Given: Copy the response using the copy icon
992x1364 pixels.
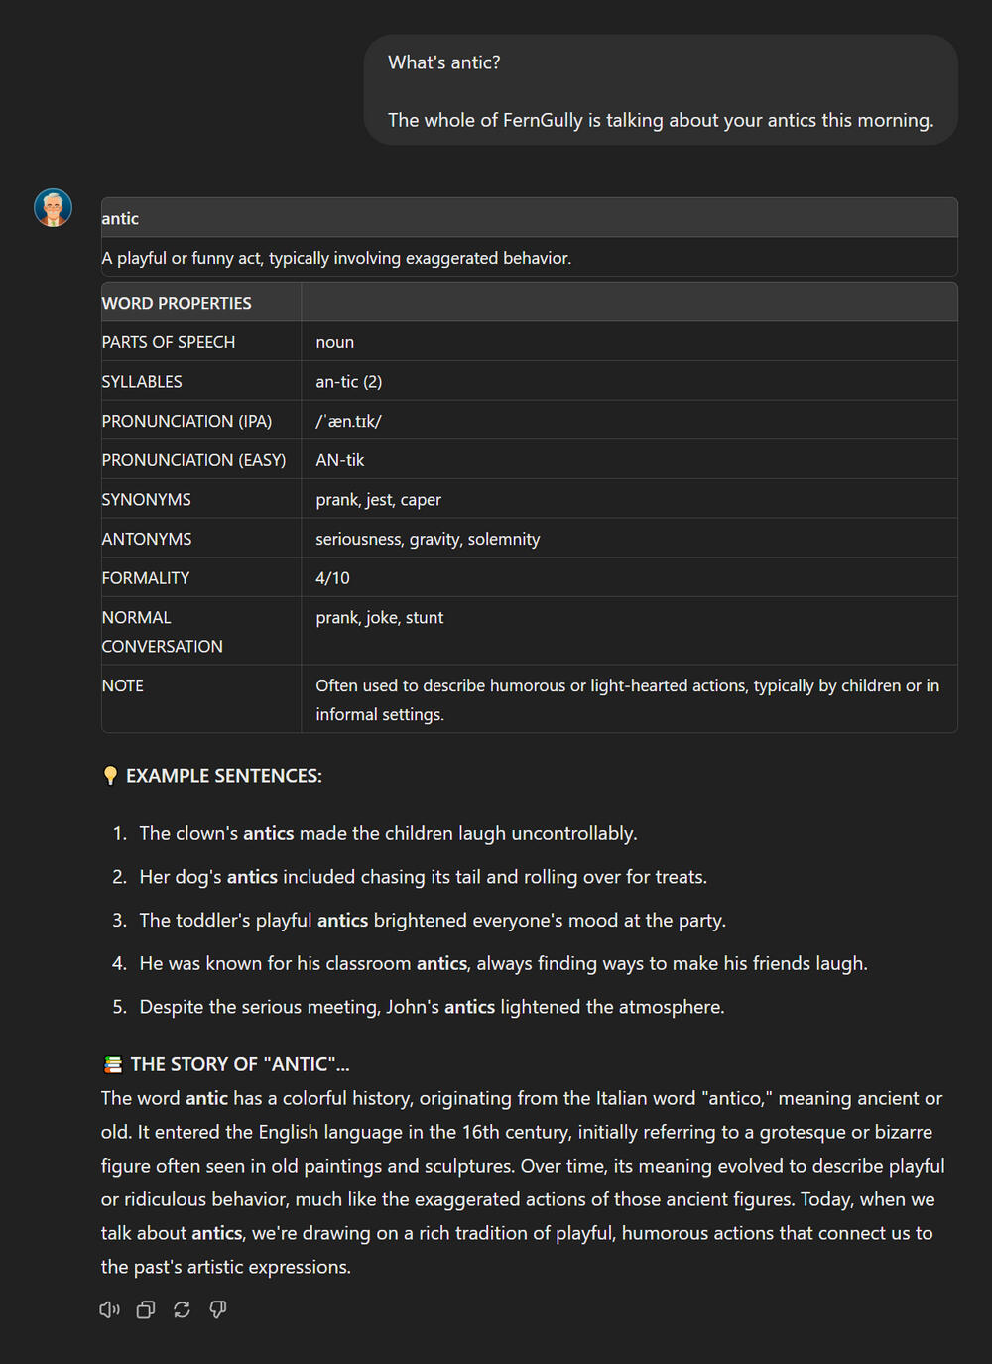Looking at the screenshot, I should pyautogui.click(x=146, y=1310).
